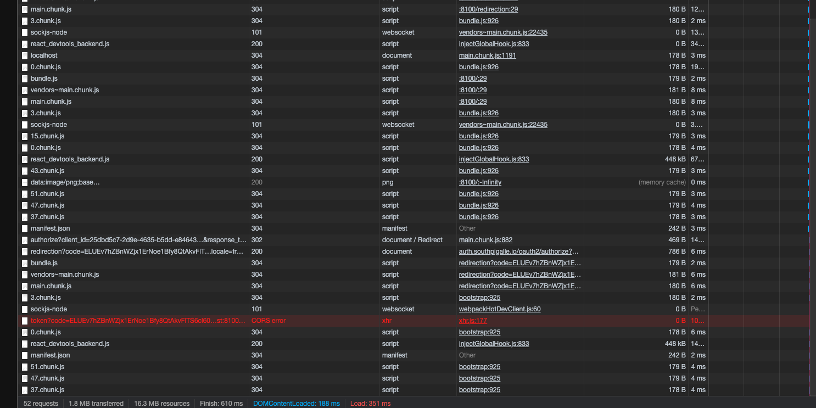This screenshot has height=408, width=816.
Task: Click the file icon beside the localhost request
Action: 25,55
